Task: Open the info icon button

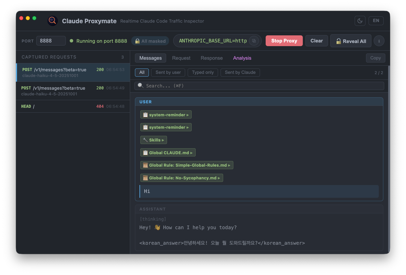Action: click(x=379, y=41)
